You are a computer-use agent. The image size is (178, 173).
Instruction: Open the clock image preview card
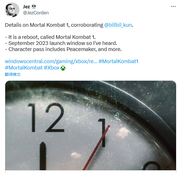tap(91, 126)
